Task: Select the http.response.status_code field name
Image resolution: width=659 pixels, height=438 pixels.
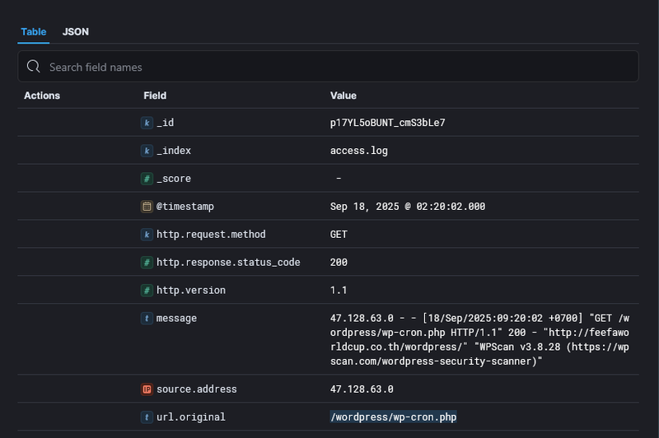Action: tap(228, 263)
